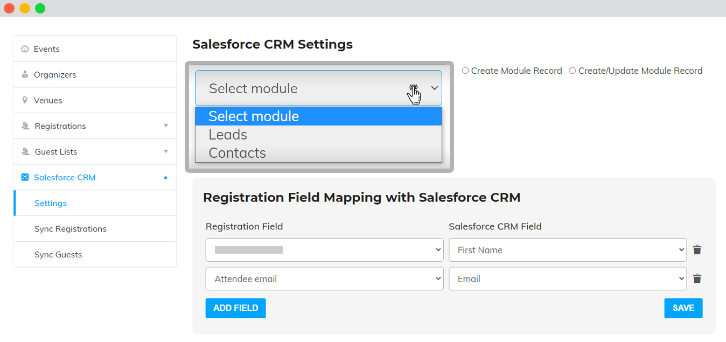Open Sync Guests submenu item
The width and height of the screenshot is (726, 342).
[x=95, y=255]
